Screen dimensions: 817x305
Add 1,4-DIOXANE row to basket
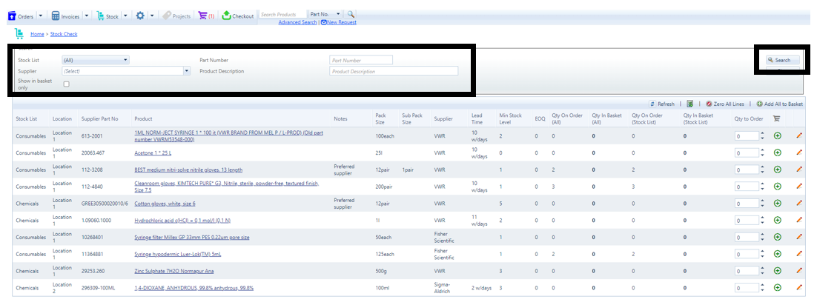[778, 288]
